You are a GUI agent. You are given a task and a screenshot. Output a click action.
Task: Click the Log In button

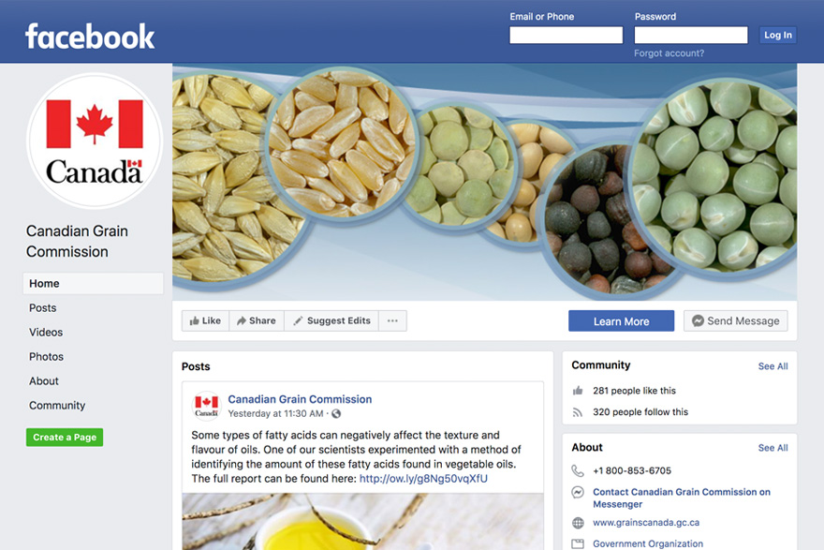(778, 36)
